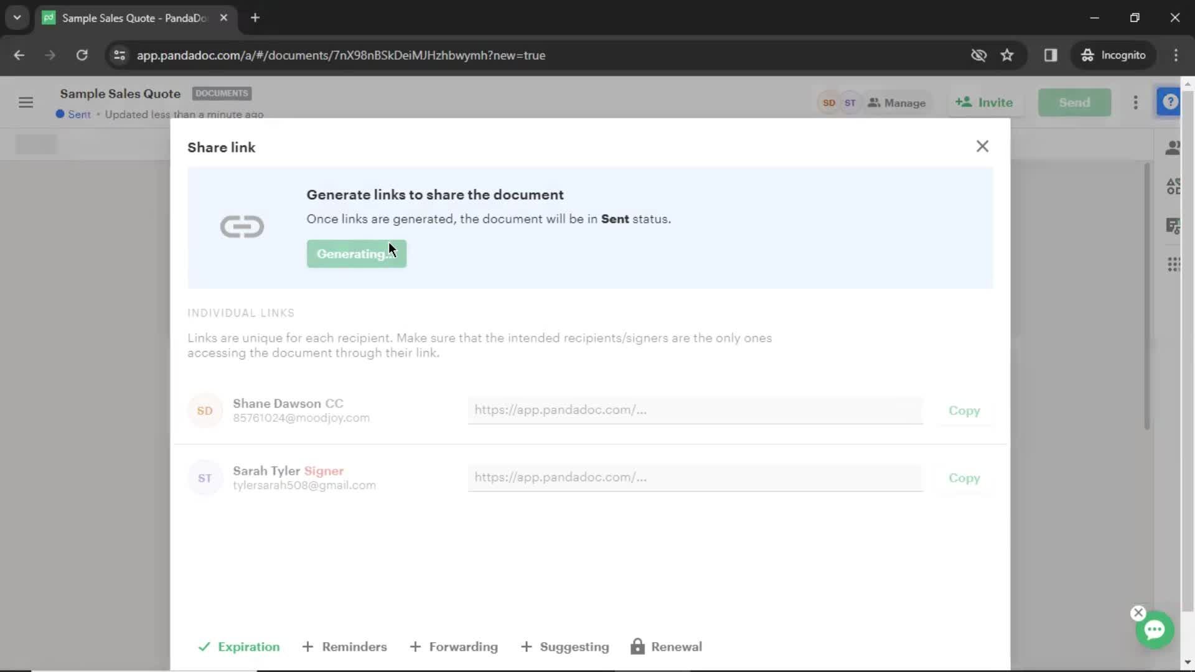Click the DOCUMENTS breadcrumb tab

tap(222, 93)
